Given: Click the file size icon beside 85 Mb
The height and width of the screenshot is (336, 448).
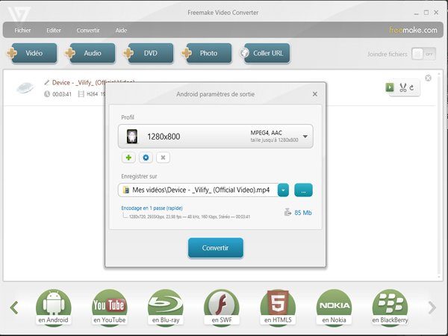Looking at the screenshot, I should pos(287,212).
